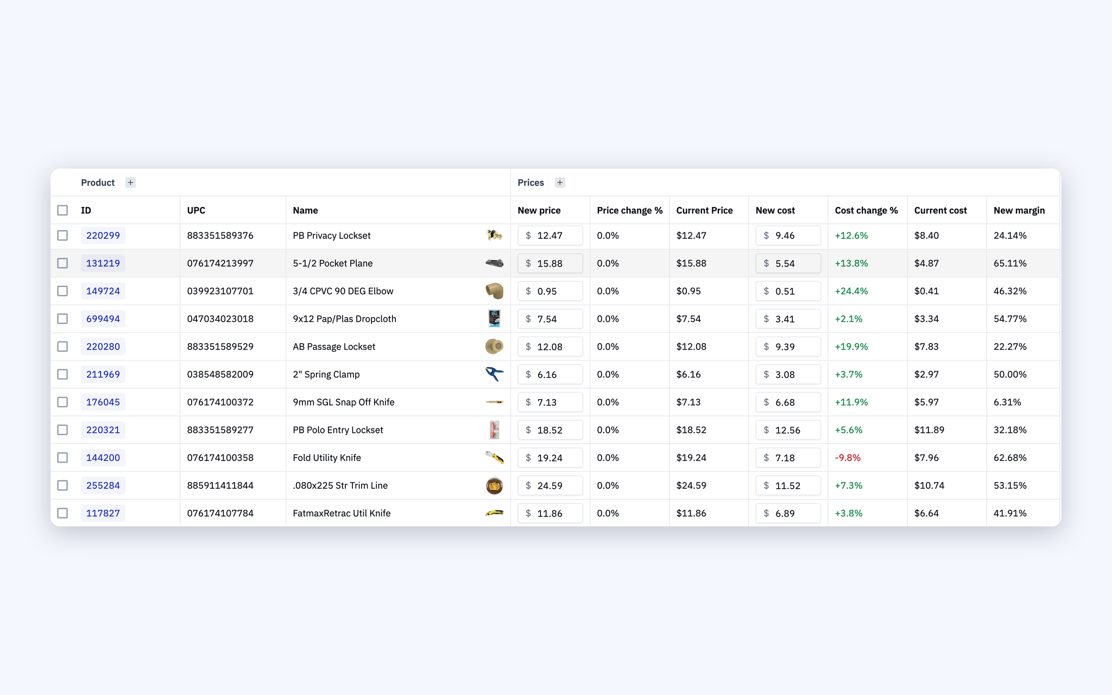Edit new cost 12.56 for PB Polo Entry Lockset

pos(788,430)
